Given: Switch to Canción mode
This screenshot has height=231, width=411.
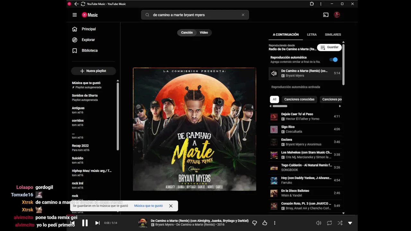Looking at the screenshot, I should (x=187, y=32).
